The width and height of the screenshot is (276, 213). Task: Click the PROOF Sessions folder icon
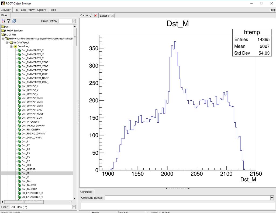coord(3,31)
